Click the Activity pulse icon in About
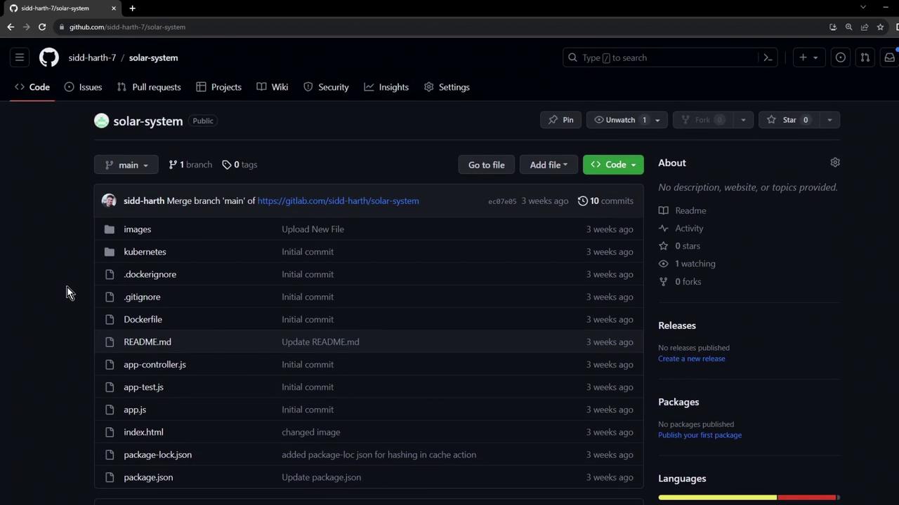The width and height of the screenshot is (899, 505). point(664,229)
